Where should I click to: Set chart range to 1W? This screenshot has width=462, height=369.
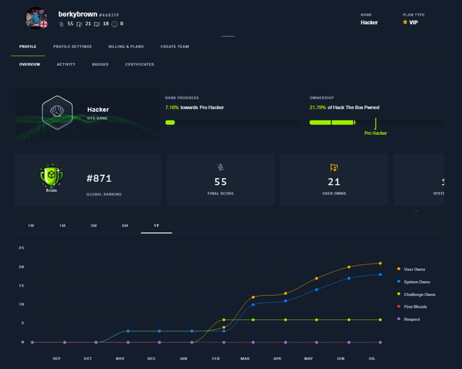(31, 225)
